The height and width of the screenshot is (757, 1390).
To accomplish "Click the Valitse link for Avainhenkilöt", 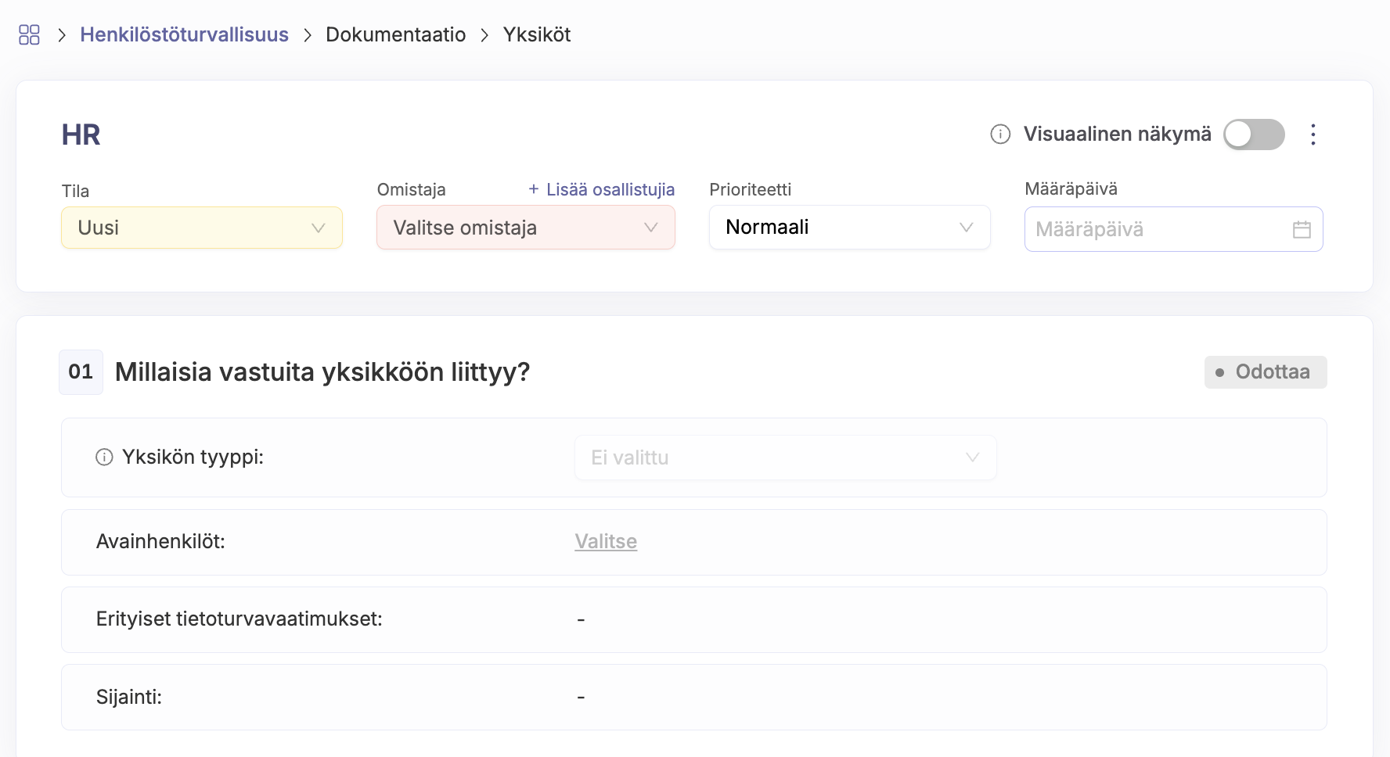I will pos(606,541).
